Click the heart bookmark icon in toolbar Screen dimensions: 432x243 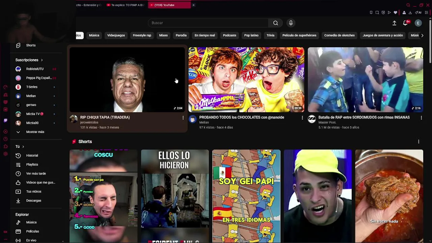396,12
